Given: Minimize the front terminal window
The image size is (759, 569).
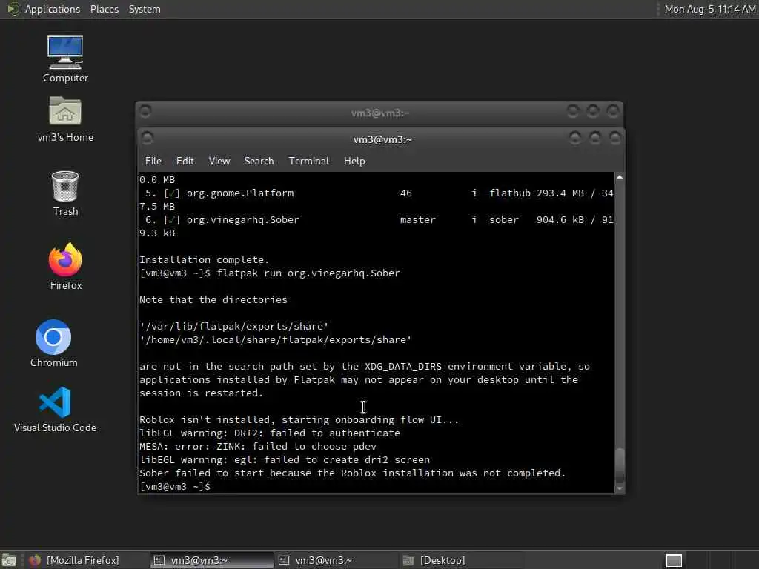Looking at the screenshot, I should tap(575, 139).
